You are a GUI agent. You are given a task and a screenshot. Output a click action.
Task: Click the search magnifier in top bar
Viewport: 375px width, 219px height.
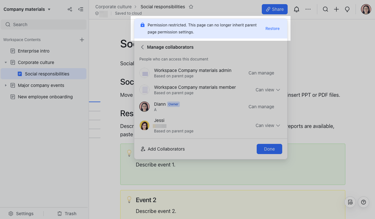(x=325, y=9)
